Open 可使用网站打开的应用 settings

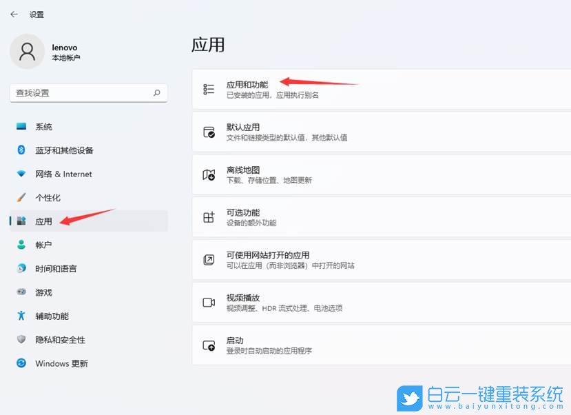click(x=379, y=259)
